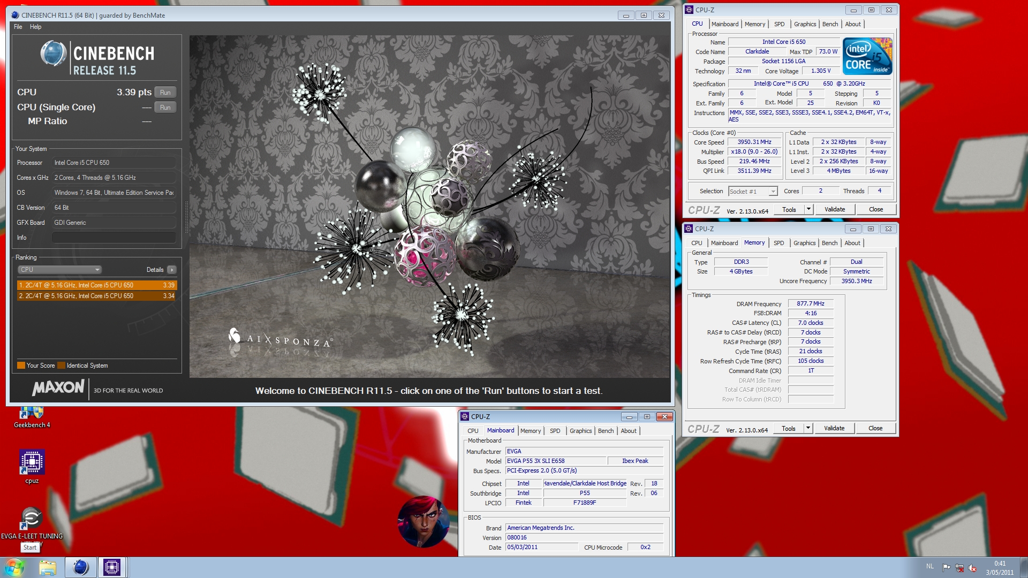Image resolution: width=1028 pixels, height=578 pixels.
Task: Open the Socket #1 selection dropdown
Action: pos(753,191)
